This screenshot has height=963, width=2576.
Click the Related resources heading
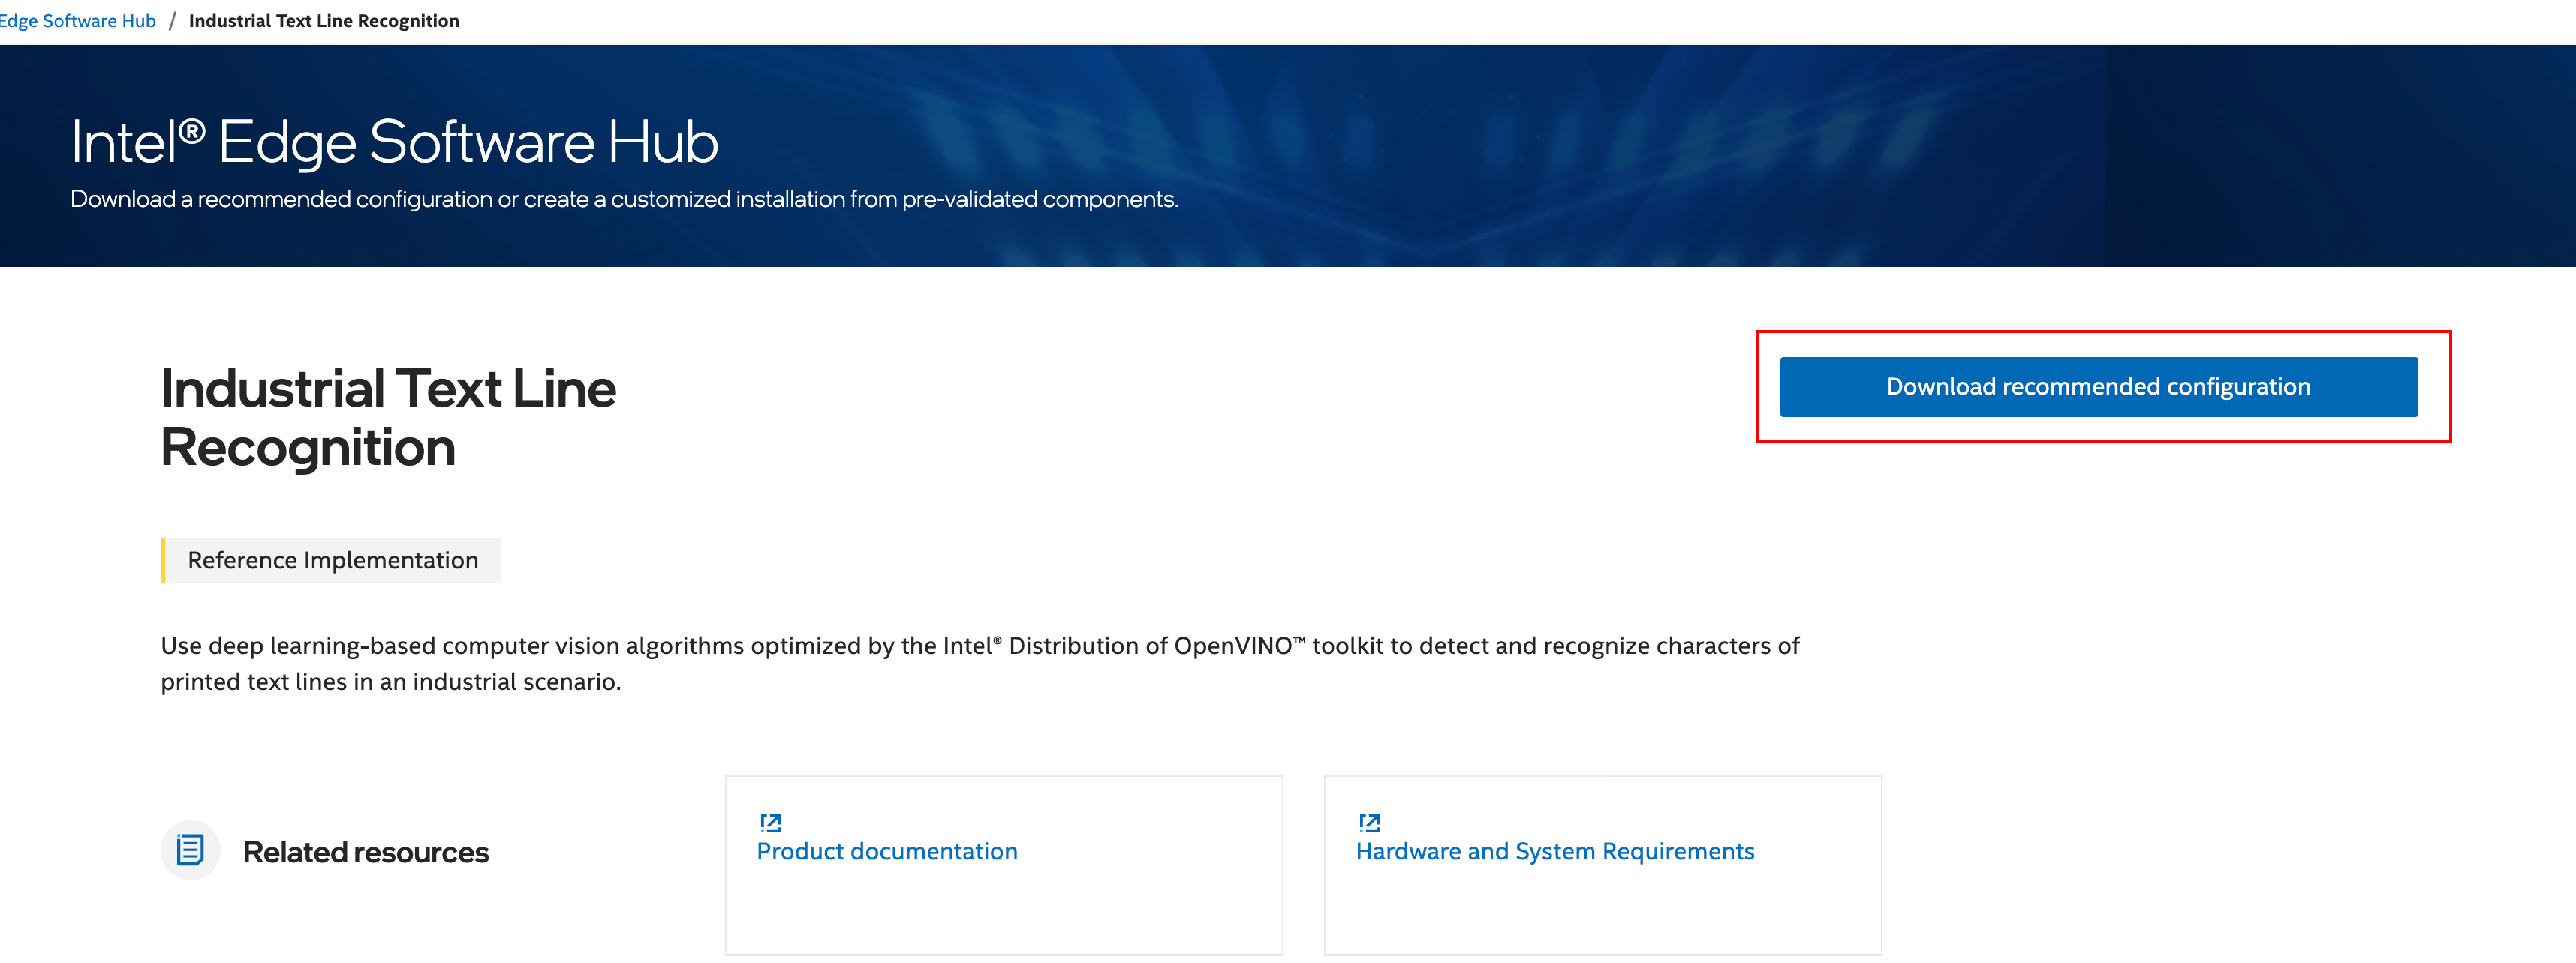click(366, 852)
